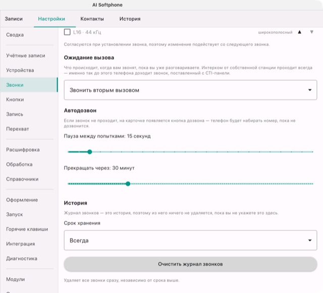Viewport: 323px width, 293px height.
Task: Click the История section heading in the settings content
Action: 75,203
